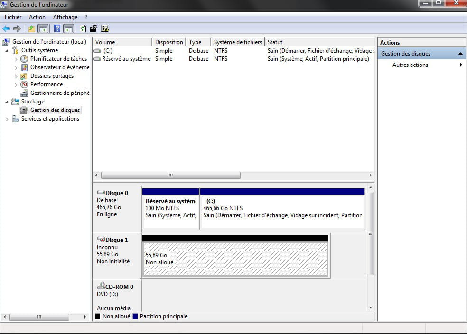Click the Stockage icon
Screen dimensions: 467x334
(15, 102)
